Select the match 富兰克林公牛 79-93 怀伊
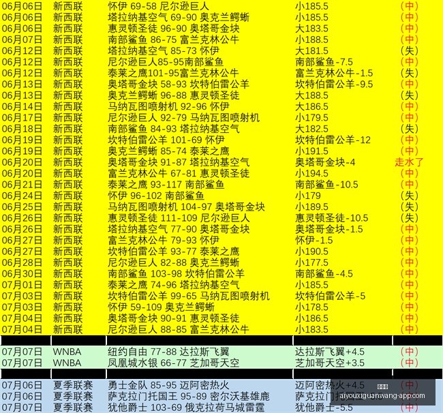 click(164, 241)
